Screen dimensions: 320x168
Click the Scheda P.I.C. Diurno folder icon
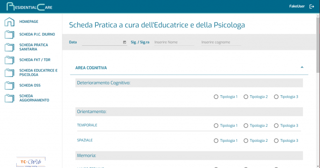[9, 35]
